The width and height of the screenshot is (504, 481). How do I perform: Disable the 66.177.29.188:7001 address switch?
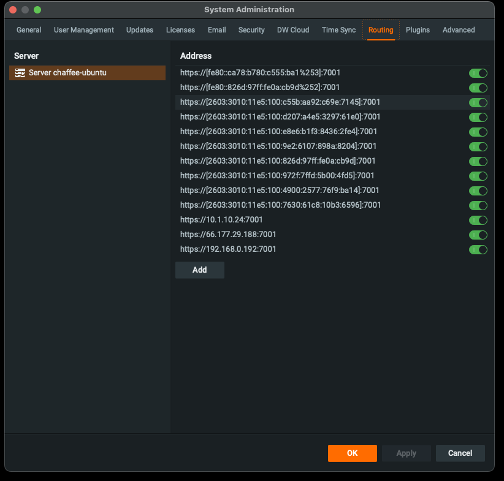(478, 235)
